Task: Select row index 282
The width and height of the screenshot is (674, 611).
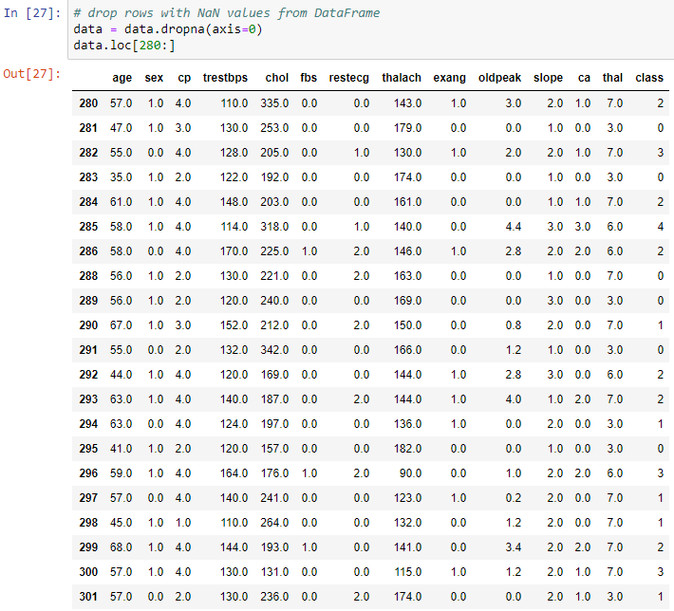Action: [x=88, y=153]
